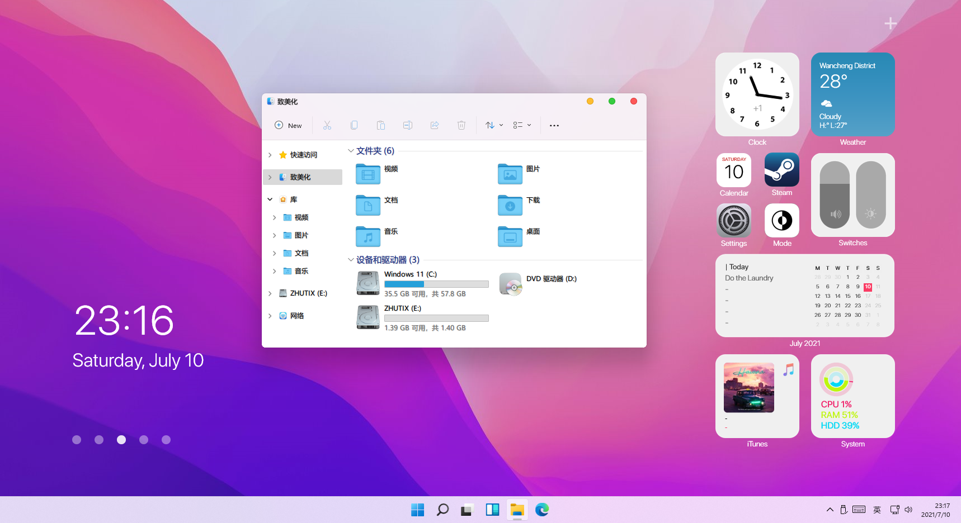
Task: Toggle the volume switch in Switches widget
Action: [x=835, y=195]
